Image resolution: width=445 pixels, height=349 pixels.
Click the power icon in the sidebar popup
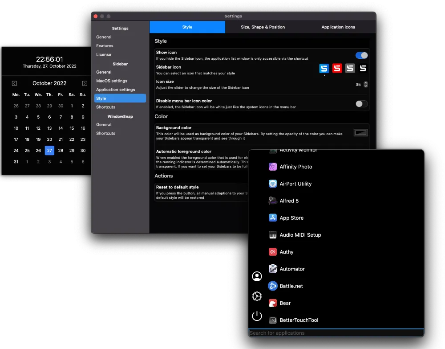click(257, 316)
